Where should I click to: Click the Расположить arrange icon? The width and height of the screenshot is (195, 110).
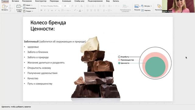pyautogui.click(x=159, y=6)
